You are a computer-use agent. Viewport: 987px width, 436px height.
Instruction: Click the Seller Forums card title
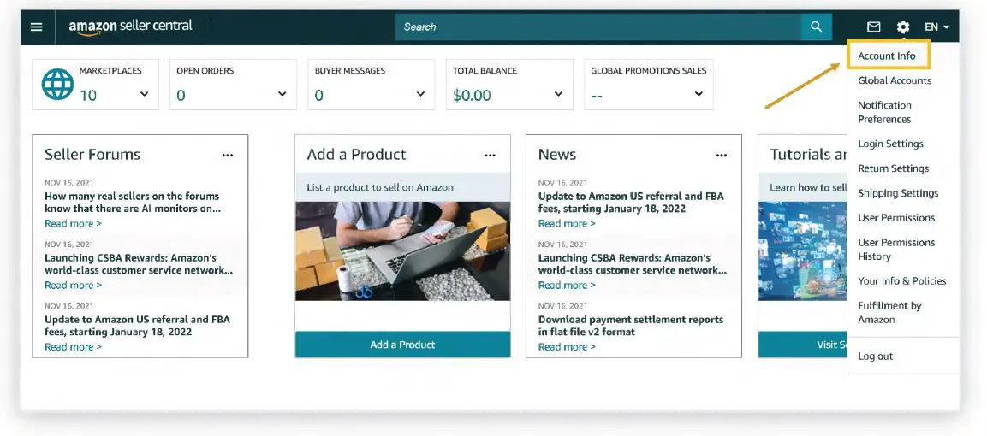click(x=92, y=155)
